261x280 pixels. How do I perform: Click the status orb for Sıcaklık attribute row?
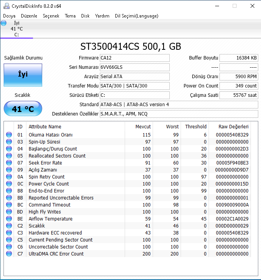point(9,226)
